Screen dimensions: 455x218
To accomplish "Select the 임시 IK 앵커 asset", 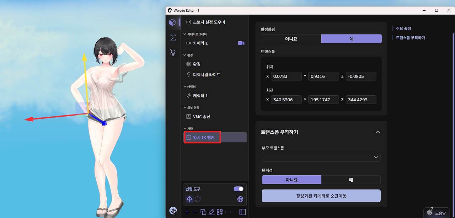I will 215,137.
